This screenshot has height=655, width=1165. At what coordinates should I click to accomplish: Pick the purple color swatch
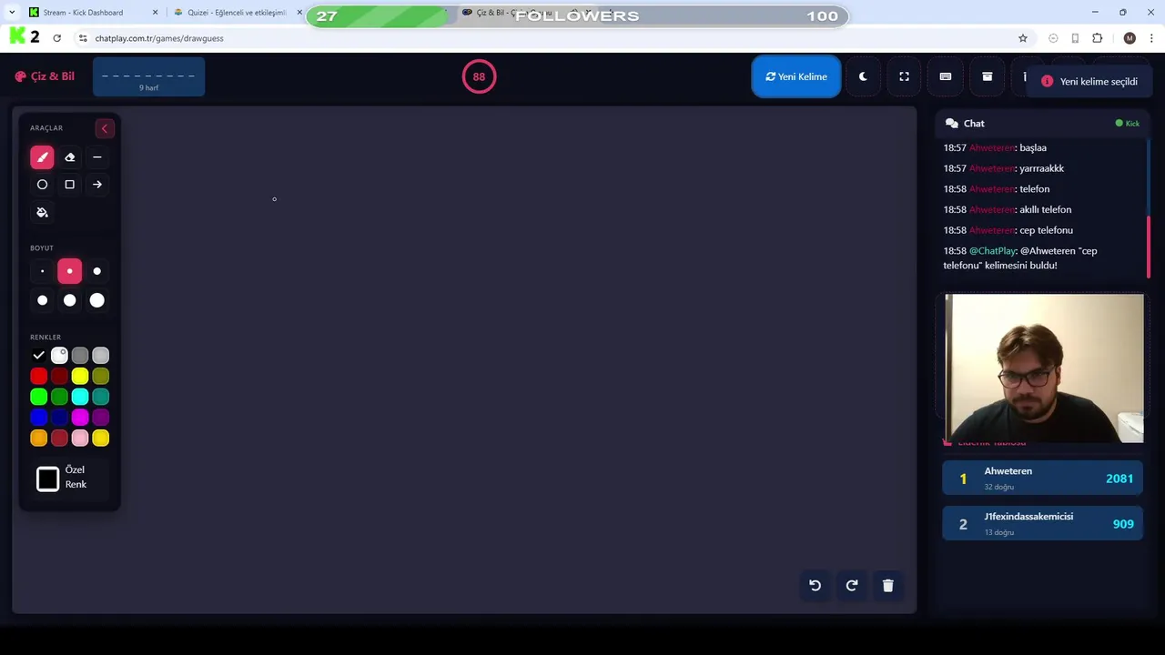coord(101,418)
